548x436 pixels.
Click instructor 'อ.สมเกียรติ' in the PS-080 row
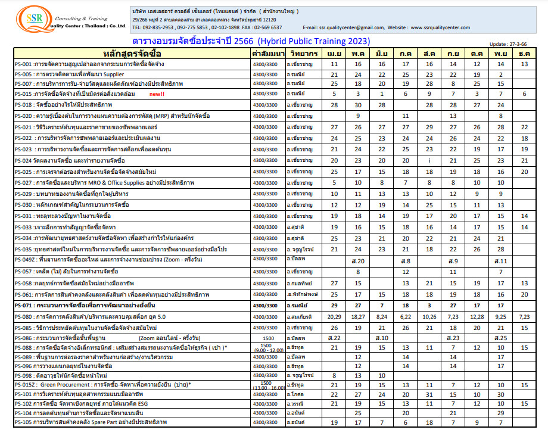pos(299,317)
